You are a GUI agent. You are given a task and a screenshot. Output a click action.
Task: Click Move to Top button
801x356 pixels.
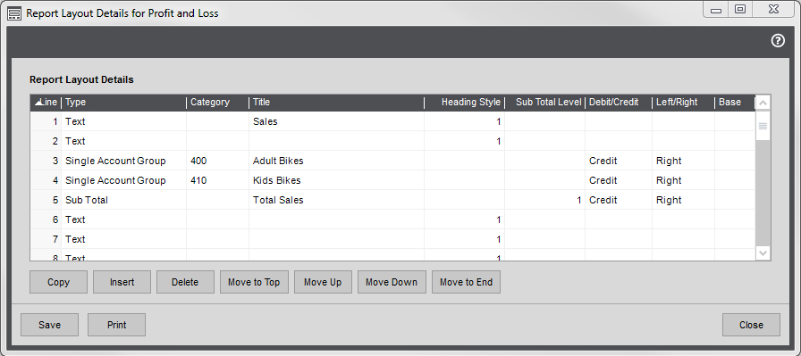coord(254,282)
